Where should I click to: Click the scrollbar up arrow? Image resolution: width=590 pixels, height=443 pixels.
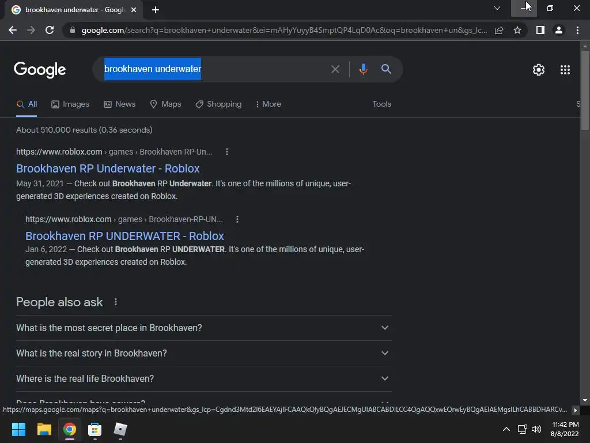coord(585,46)
